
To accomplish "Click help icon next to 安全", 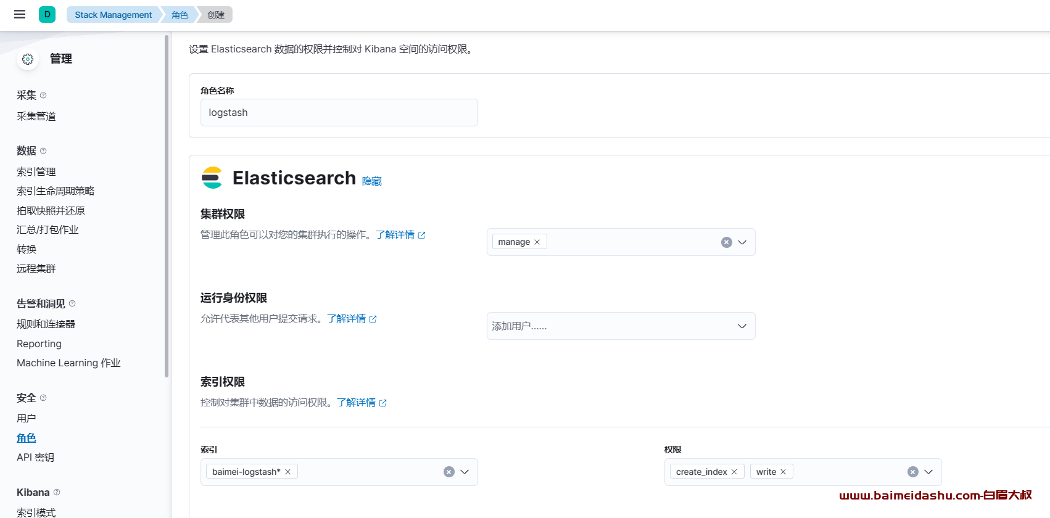I will pyautogui.click(x=43, y=398).
